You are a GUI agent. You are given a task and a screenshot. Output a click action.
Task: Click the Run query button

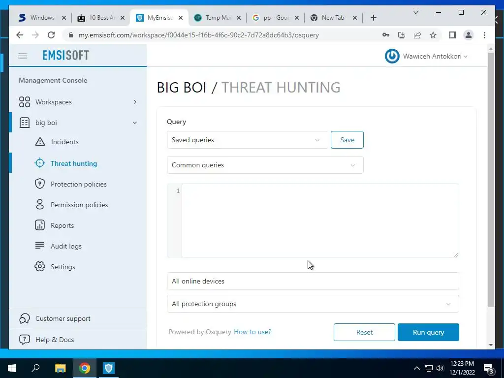point(428,332)
